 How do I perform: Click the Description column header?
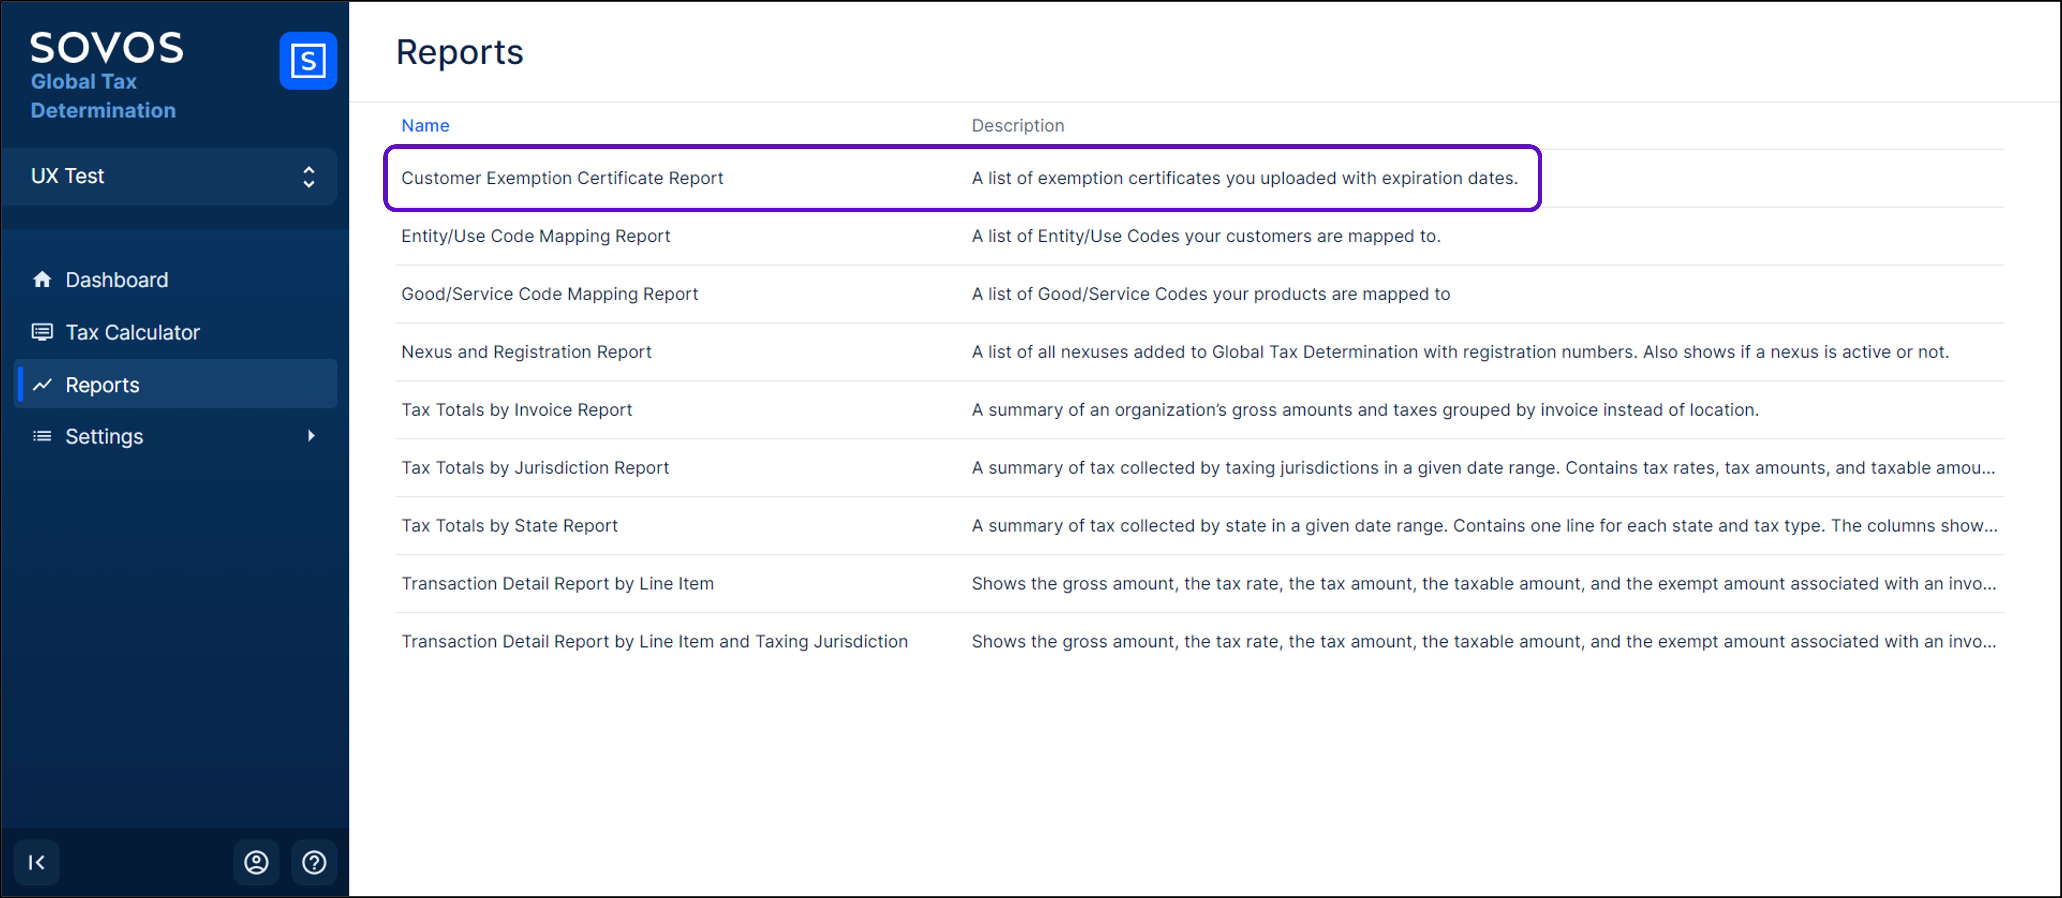1018,125
